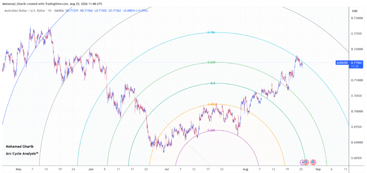Click the 0.69500 price axis label
Viewport: 367px width, 173px height.
[x=356, y=127]
